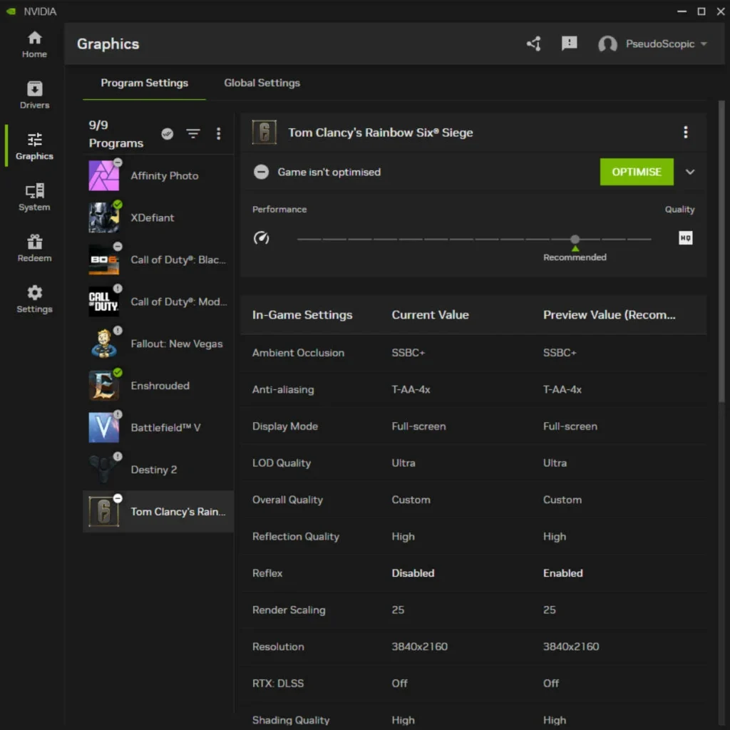Open the Settings gear in sidebar
The height and width of the screenshot is (730, 730).
point(34,299)
